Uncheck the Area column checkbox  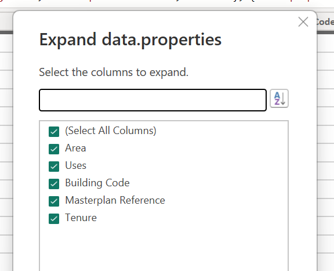54,149
